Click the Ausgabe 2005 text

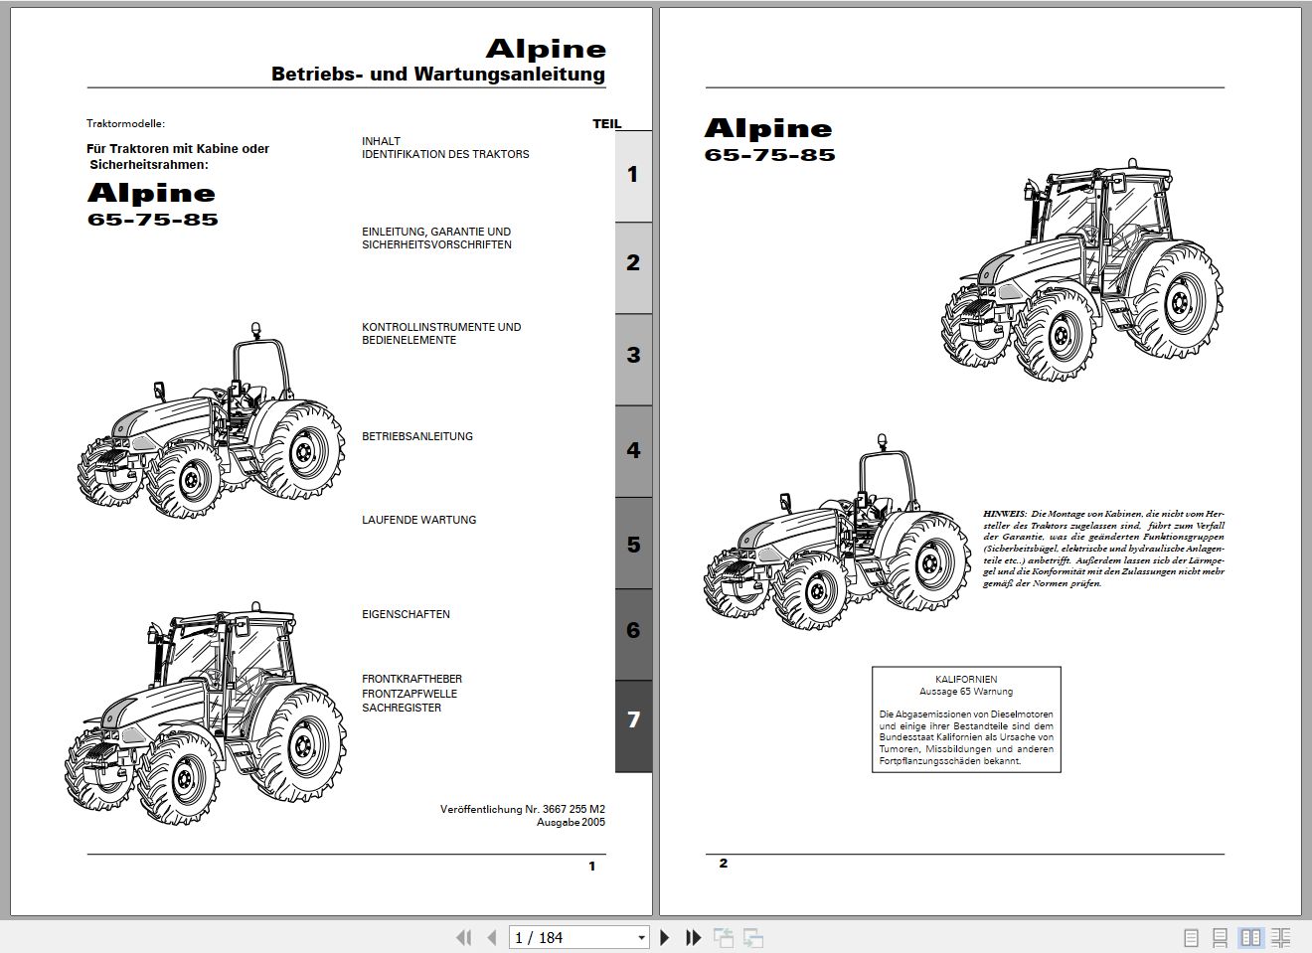[571, 823]
